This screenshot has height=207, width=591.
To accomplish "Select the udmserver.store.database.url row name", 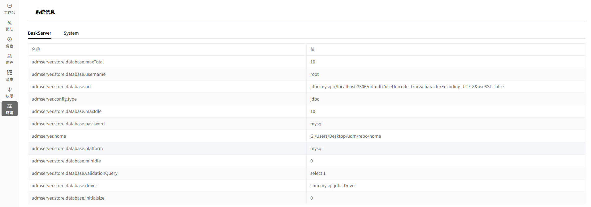I will [x=61, y=87].
